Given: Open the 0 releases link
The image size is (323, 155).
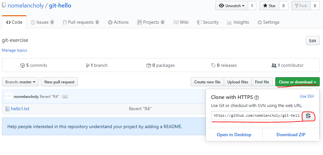Looking at the screenshot, I should point(224,66).
